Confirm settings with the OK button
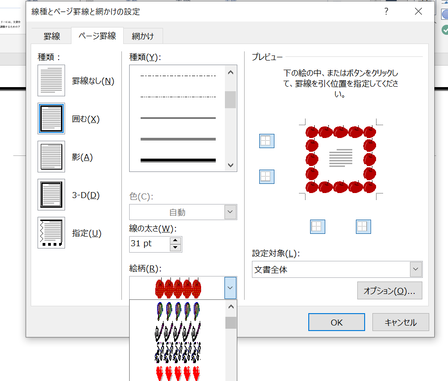448x381 pixels. (x=336, y=322)
